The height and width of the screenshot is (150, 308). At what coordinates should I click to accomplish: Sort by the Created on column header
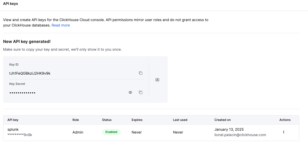pyautogui.click(x=223, y=120)
